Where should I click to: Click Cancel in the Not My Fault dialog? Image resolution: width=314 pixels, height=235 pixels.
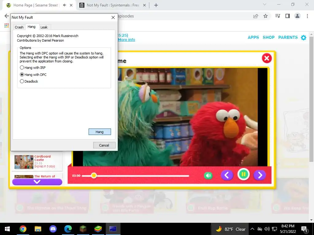[104, 145]
